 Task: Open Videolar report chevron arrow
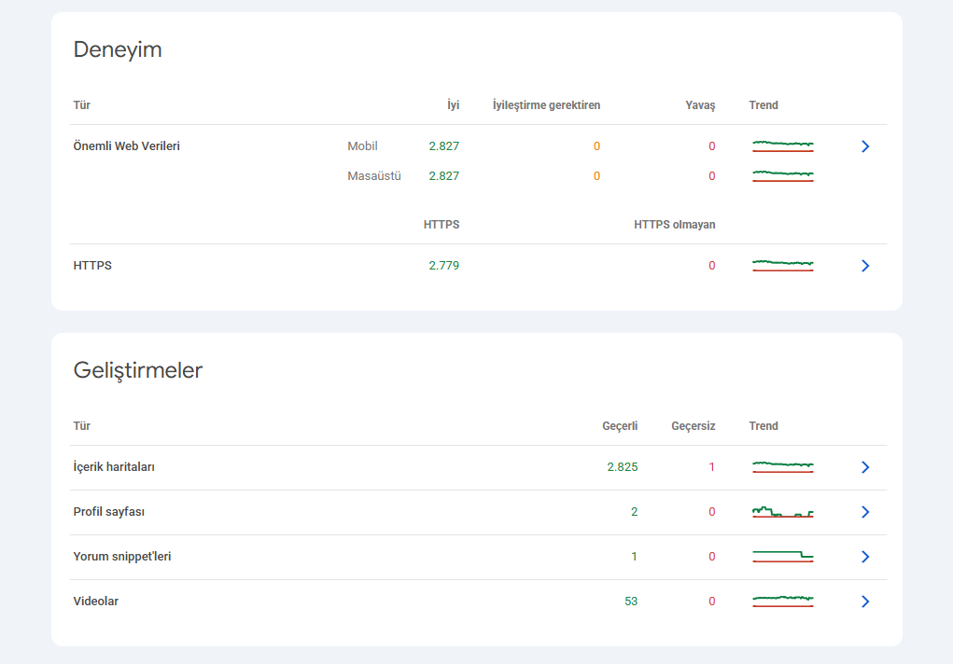tap(865, 602)
